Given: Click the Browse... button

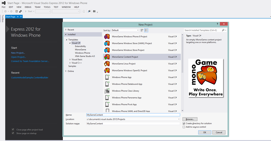Looking at the screenshot, I should [190, 119].
